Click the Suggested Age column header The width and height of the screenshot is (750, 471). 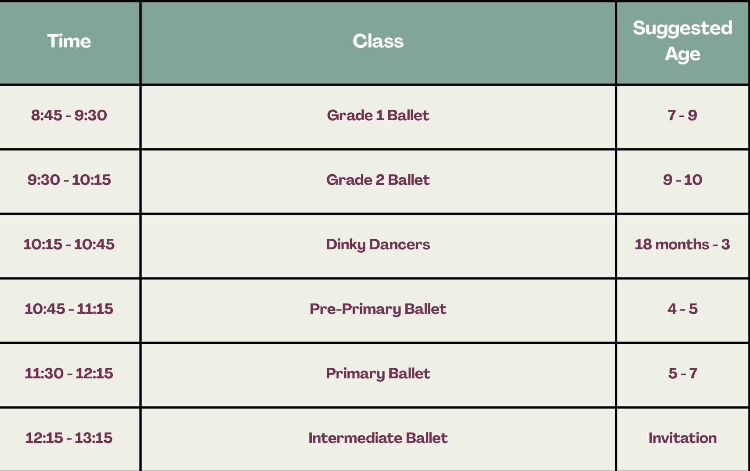pos(682,41)
